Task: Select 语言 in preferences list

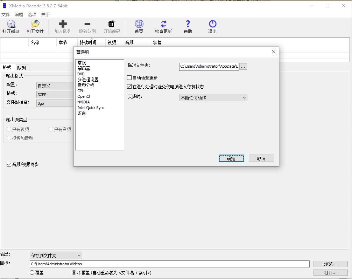Action: tap(82, 113)
